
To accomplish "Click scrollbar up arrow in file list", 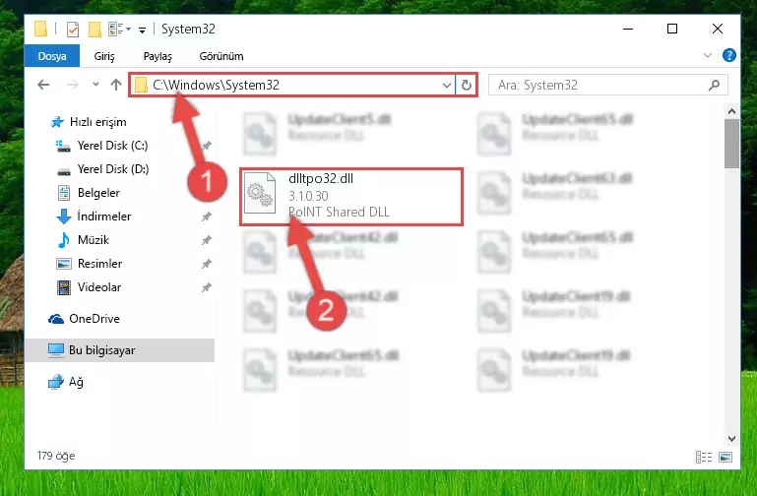I will click(731, 111).
